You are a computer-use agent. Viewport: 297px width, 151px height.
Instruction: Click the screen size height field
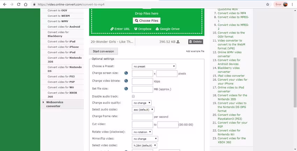click(x=167, y=73)
